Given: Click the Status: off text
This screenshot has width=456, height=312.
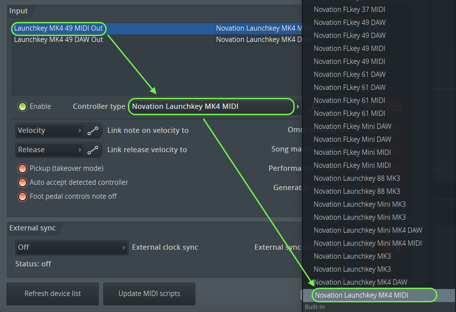Looking at the screenshot, I should 33,264.
